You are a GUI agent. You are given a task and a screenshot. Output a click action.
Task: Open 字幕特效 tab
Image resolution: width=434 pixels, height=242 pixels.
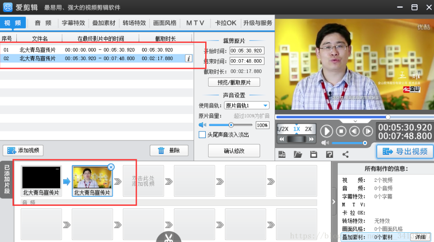tap(73, 23)
